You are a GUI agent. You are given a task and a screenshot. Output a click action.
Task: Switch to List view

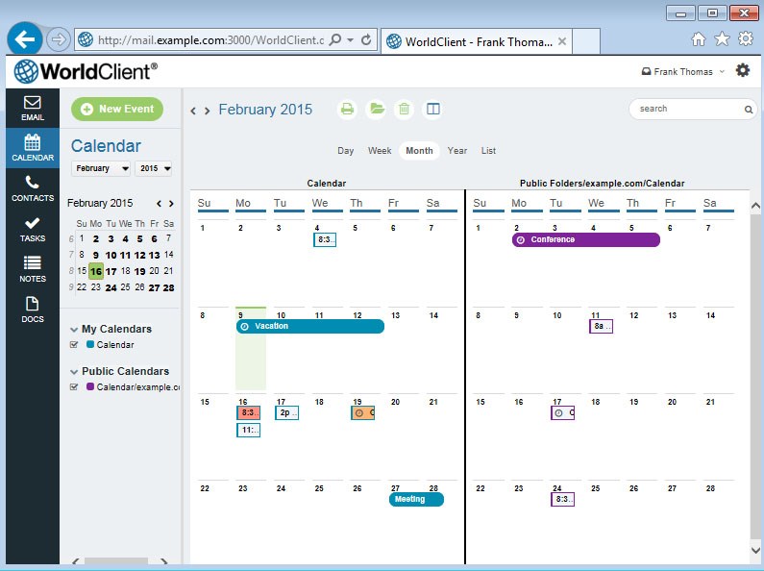(x=488, y=151)
